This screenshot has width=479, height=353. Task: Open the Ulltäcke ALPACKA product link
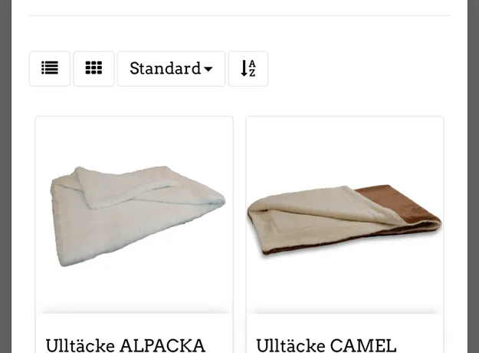pos(125,345)
